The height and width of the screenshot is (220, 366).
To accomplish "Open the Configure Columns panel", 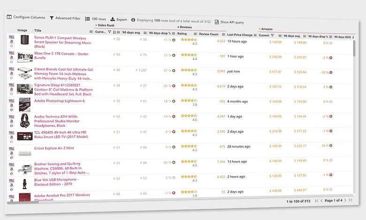I will click(x=26, y=17).
